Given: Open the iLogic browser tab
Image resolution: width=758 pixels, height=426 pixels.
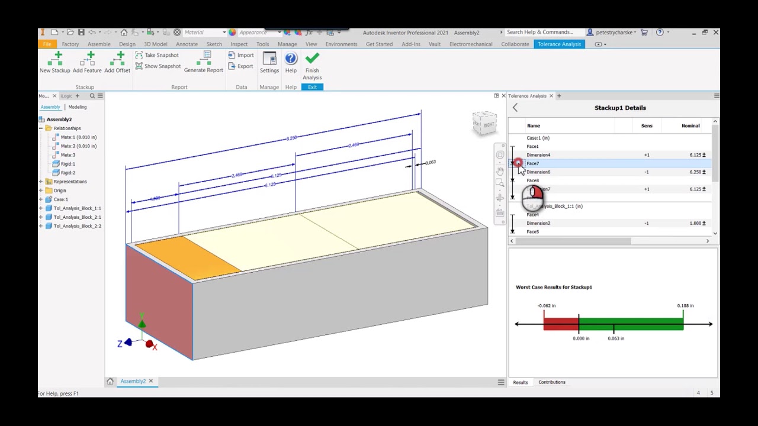Looking at the screenshot, I should [x=66, y=96].
